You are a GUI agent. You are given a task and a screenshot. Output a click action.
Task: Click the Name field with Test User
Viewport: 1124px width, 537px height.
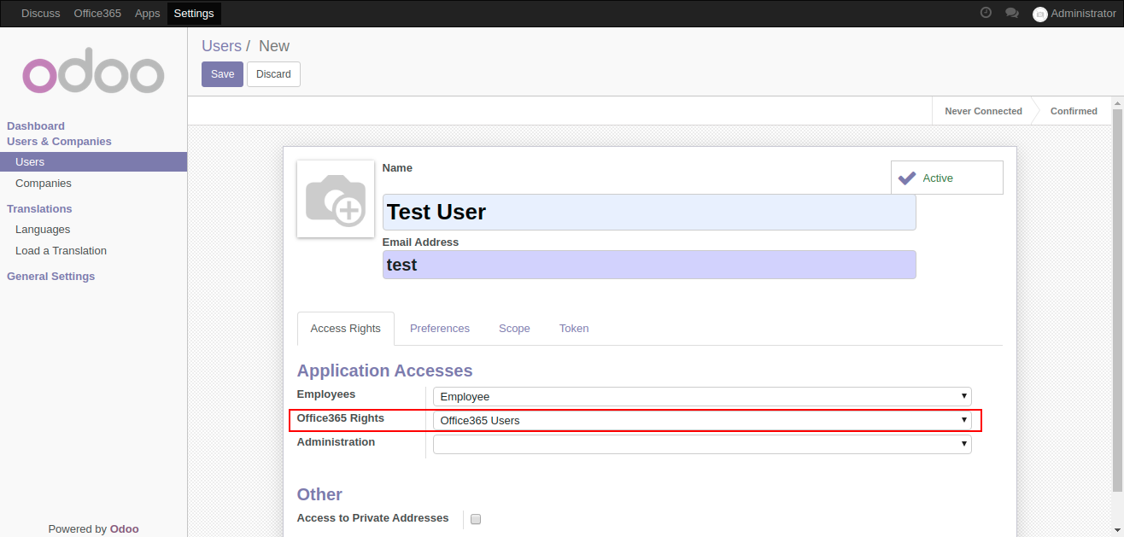649,212
